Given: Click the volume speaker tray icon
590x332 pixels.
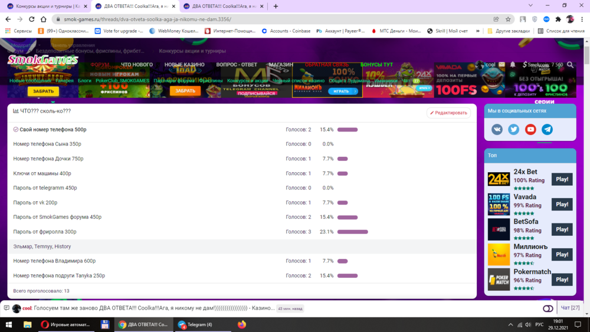Looking at the screenshot, I should [528, 324].
